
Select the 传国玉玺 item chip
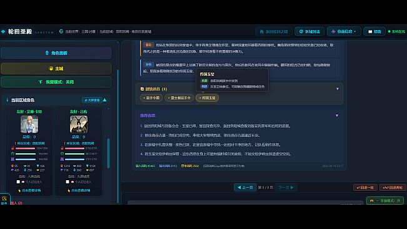(x=207, y=98)
